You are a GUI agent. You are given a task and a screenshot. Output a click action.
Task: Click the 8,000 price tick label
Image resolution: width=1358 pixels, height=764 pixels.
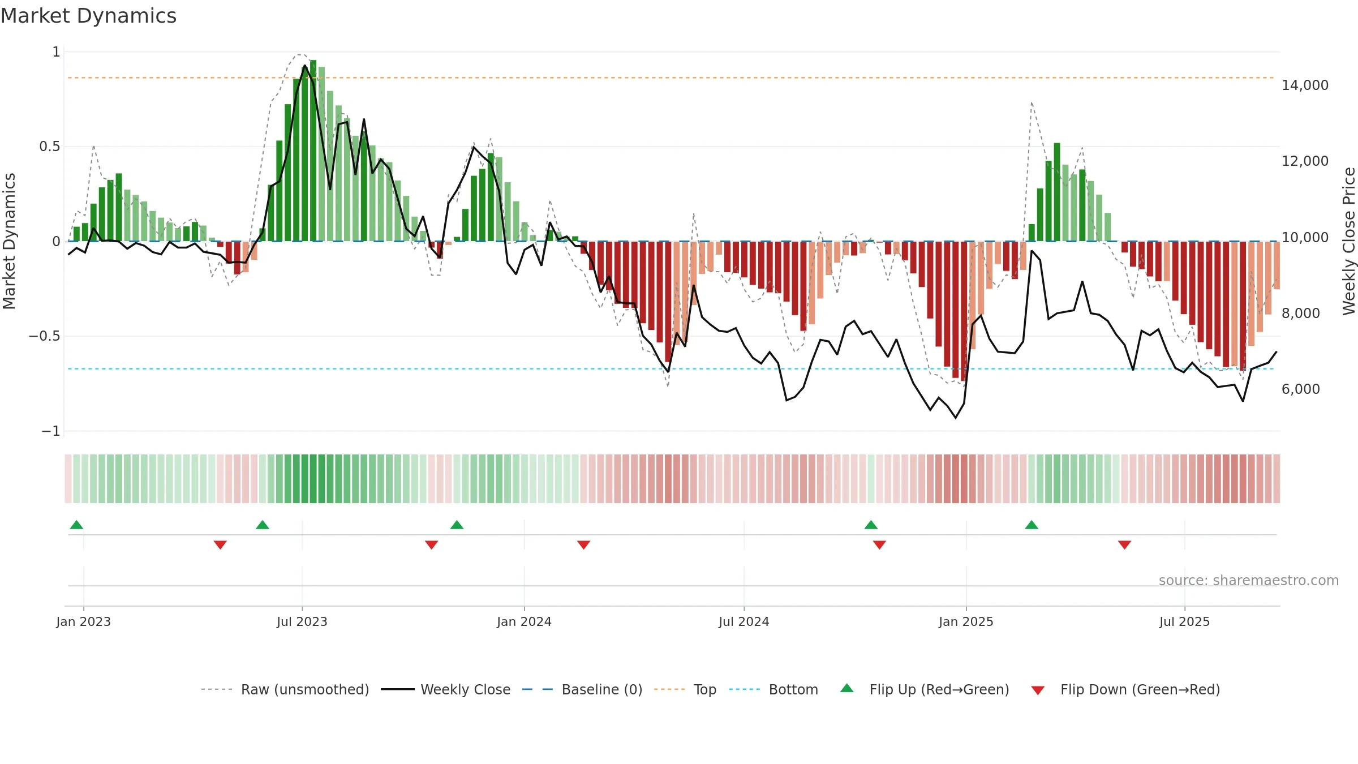(1300, 314)
